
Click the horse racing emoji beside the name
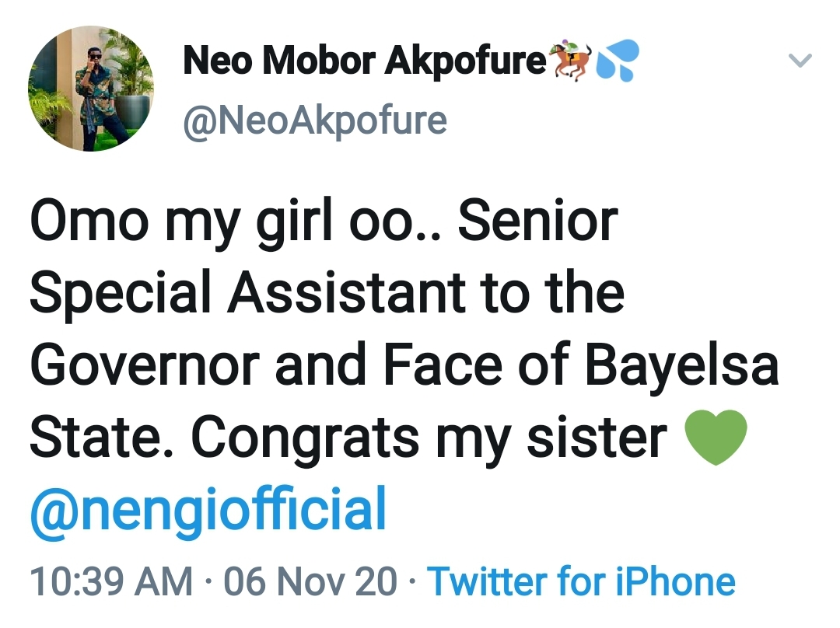572,61
